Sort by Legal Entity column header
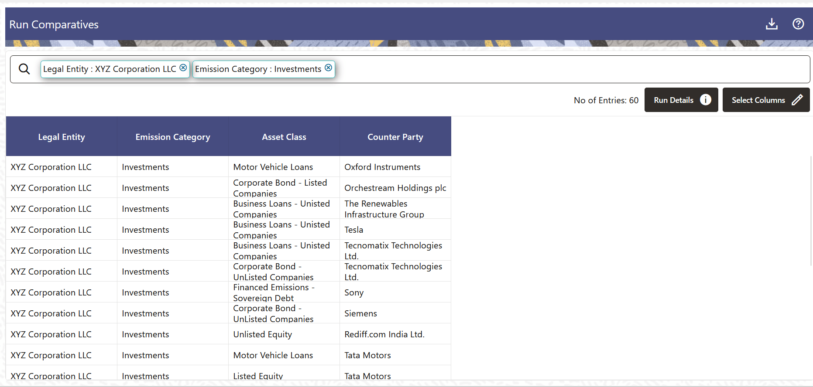This screenshot has height=387, width=813. pos(62,136)
